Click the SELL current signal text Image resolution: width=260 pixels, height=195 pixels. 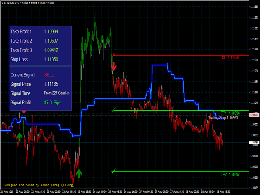pos(49,75)
